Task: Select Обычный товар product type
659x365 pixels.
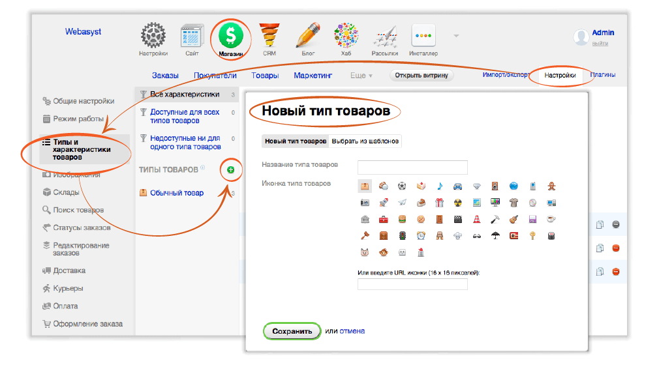Action: pos(177,193)
